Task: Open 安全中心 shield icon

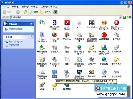Action: (67, 35)
